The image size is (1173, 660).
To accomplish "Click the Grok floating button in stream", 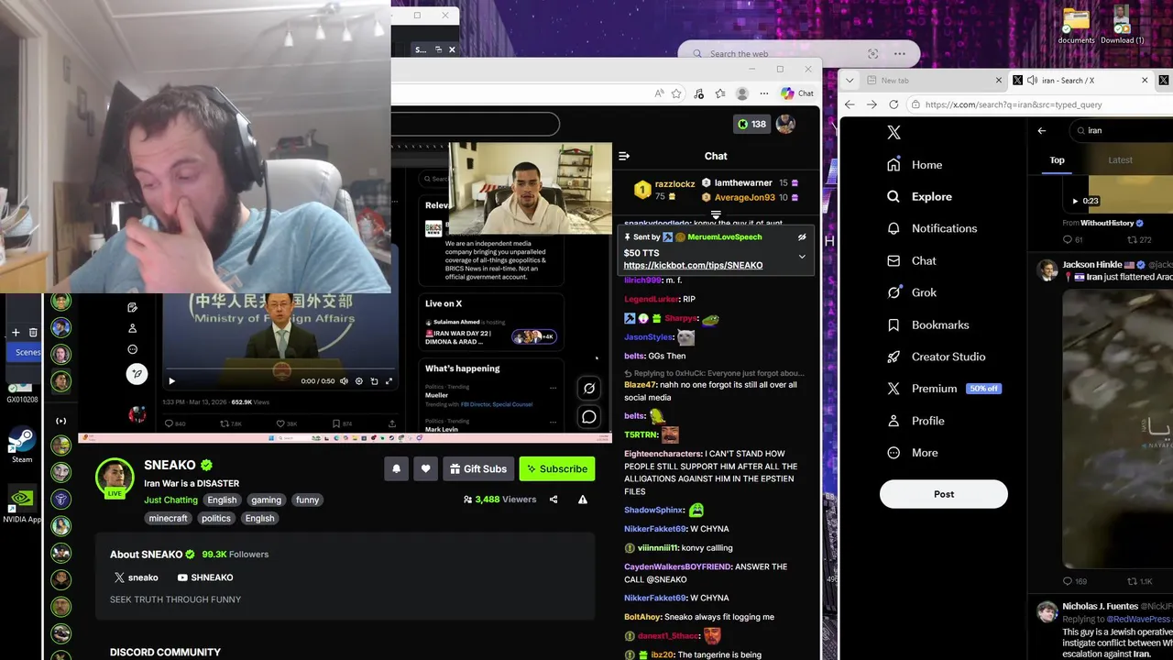I will (x=589, y=388).
